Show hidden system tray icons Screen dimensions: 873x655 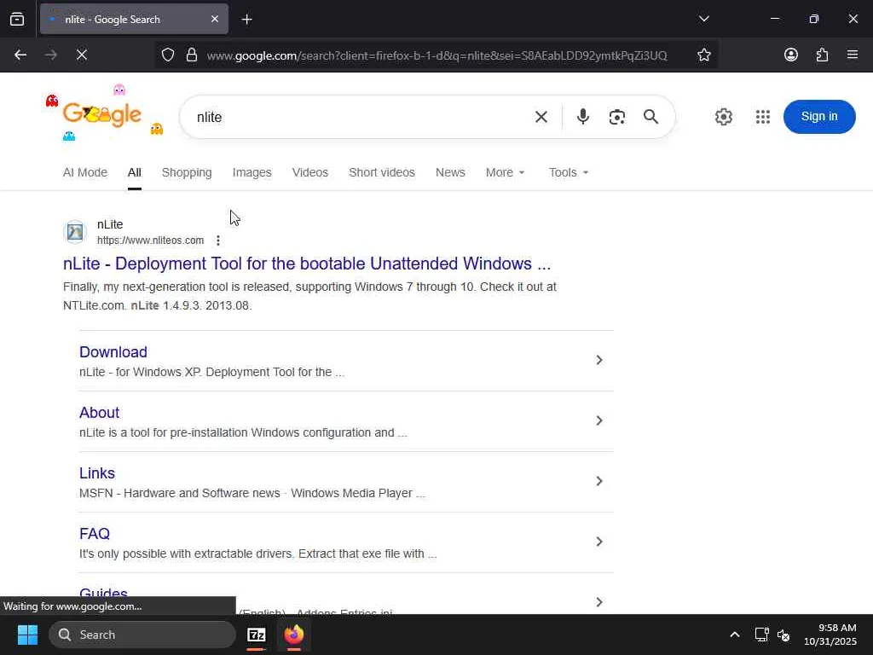point(735,635)
